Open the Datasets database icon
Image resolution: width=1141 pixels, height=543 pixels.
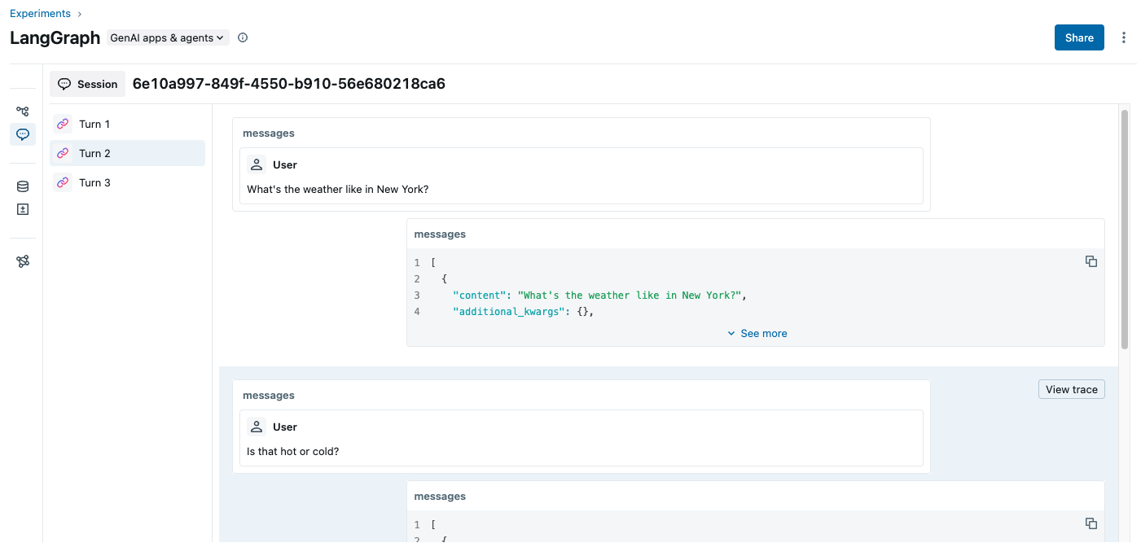22,186
